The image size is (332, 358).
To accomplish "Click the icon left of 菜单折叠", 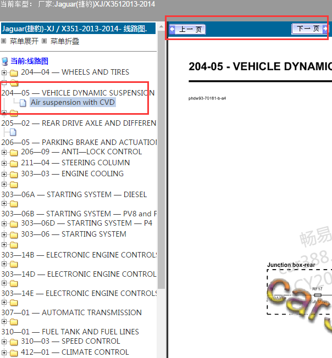I will pyautogui.click(x=45, y=41).
